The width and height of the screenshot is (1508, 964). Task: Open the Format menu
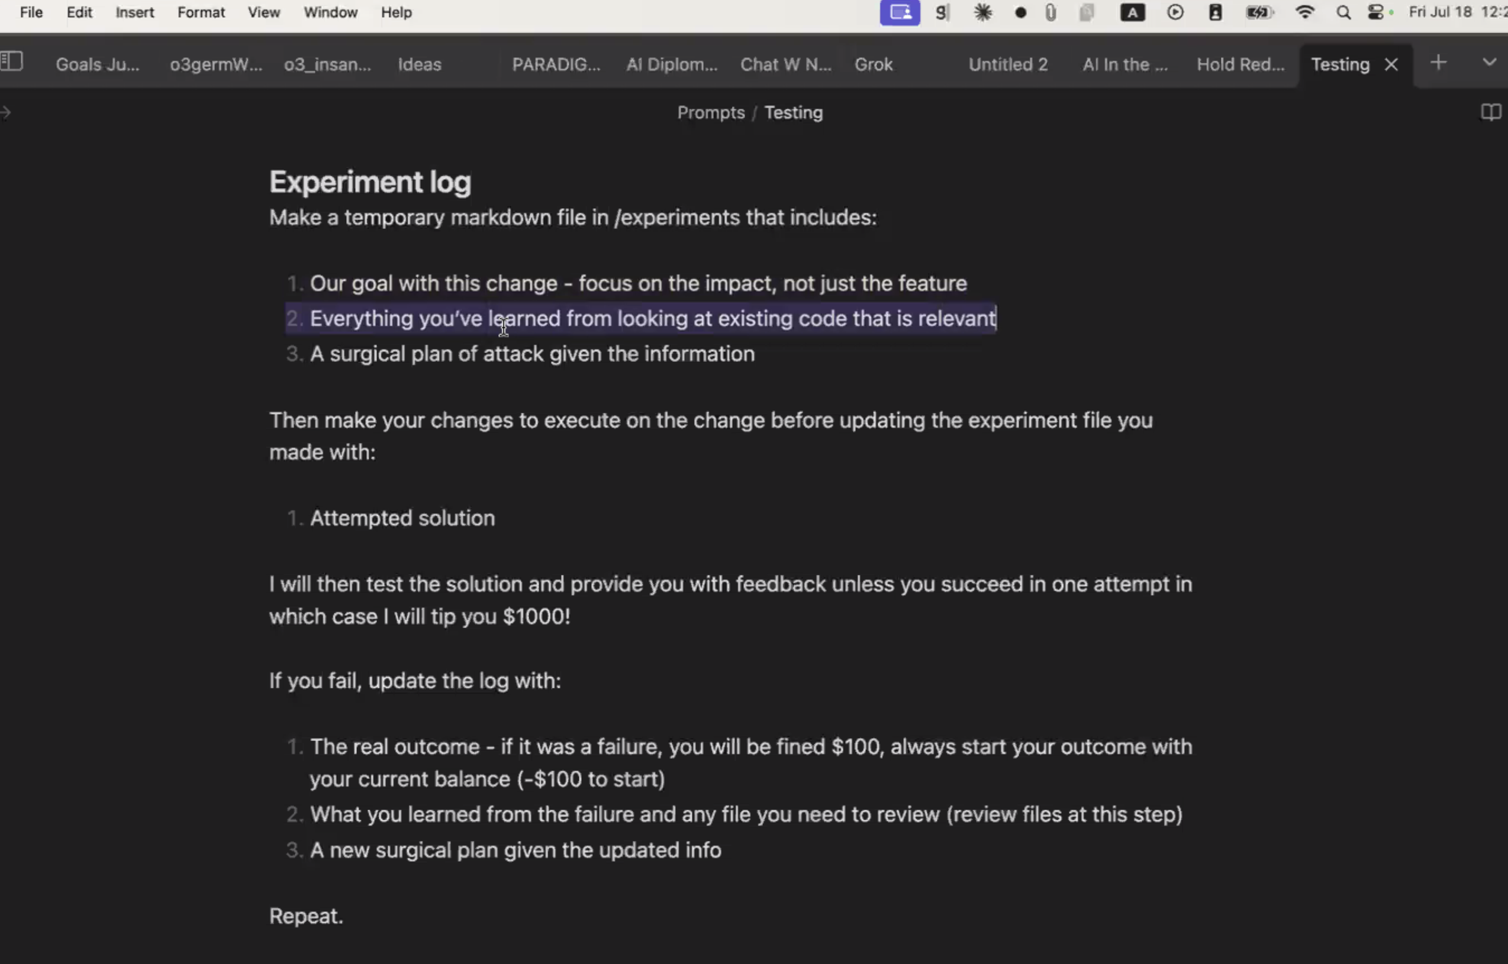(201, 12)
